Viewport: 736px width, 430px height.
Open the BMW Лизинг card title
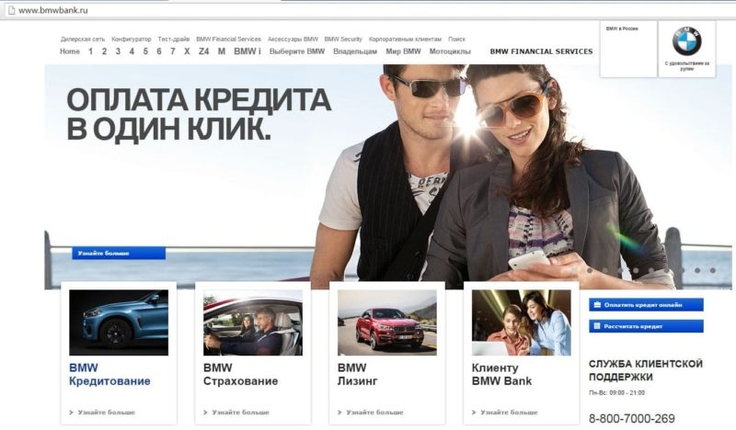[x=358, y=375]
